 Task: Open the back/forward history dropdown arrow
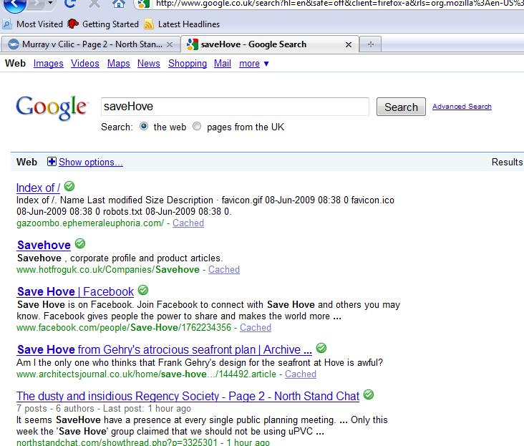[x=50, y=3]
